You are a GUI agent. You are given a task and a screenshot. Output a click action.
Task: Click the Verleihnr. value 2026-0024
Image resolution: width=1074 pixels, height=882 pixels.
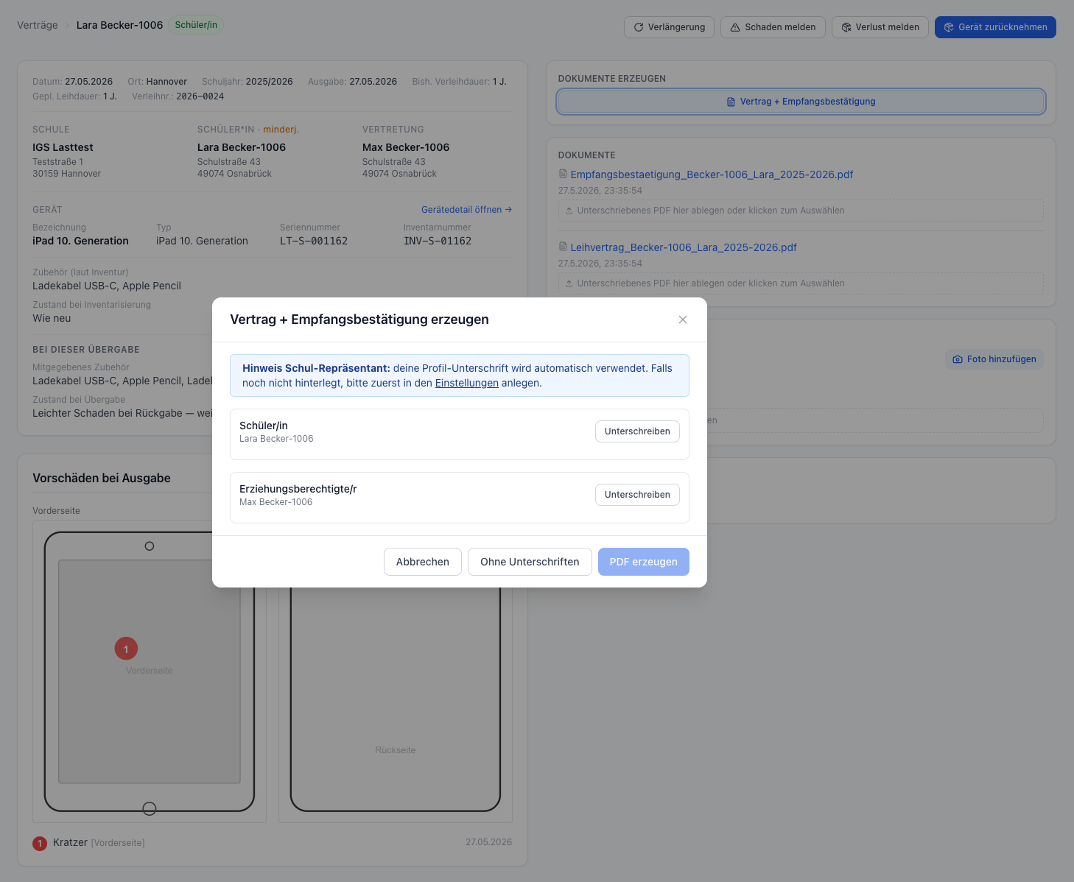pyautogui.click(x=200, y=96)
